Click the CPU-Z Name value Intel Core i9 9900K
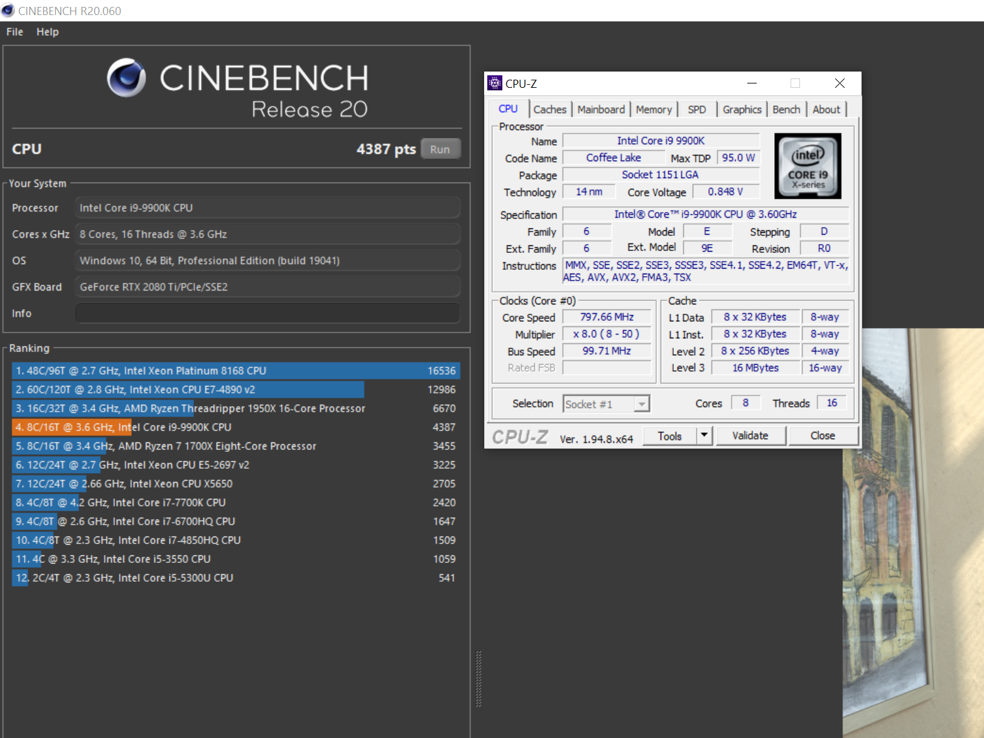Screen dimensions: 984x738 [x=661, y=141]
